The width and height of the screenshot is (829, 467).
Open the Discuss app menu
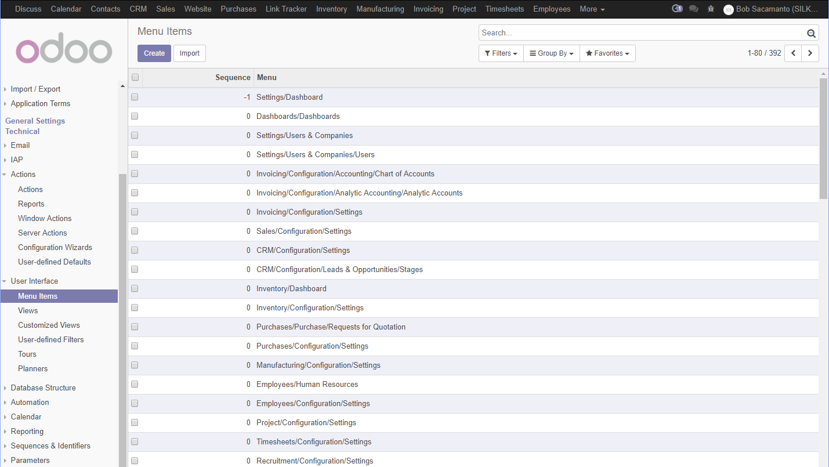pyautogui.click(x=28, y=9)
